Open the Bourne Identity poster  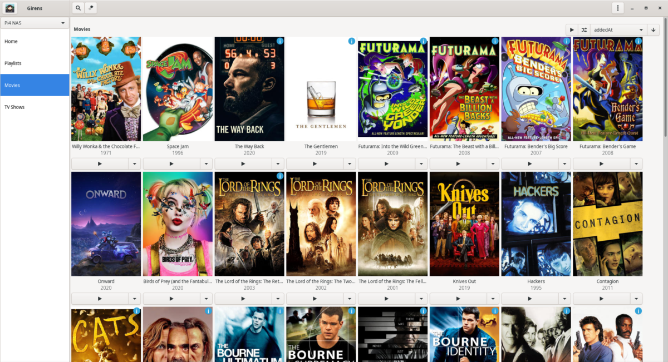pos(465,334)
